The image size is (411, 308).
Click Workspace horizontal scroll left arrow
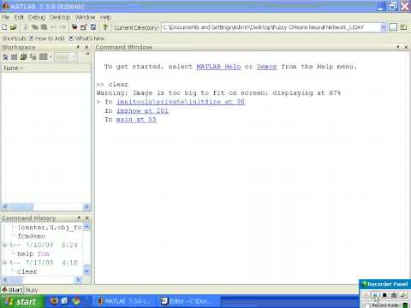point(5,207)
